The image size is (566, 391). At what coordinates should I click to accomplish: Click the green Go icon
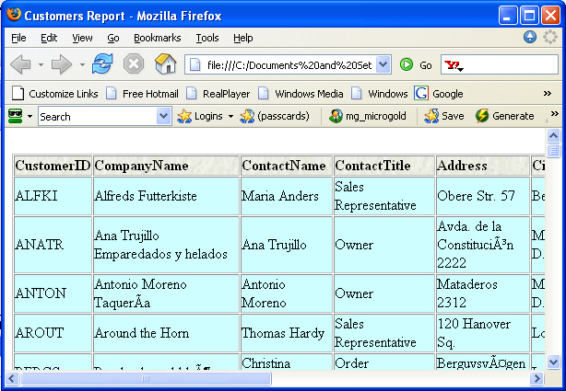pos(407,65)
